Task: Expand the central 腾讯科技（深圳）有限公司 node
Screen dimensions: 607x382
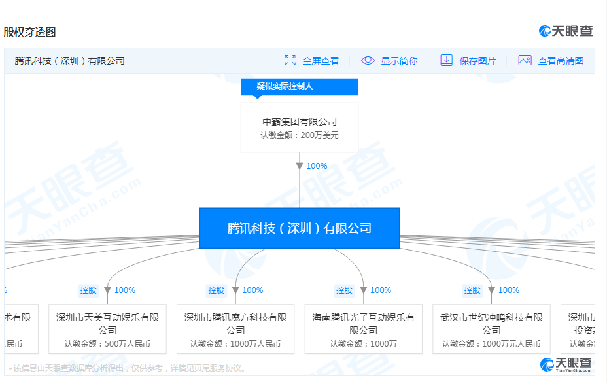Action: pos(300,228)
